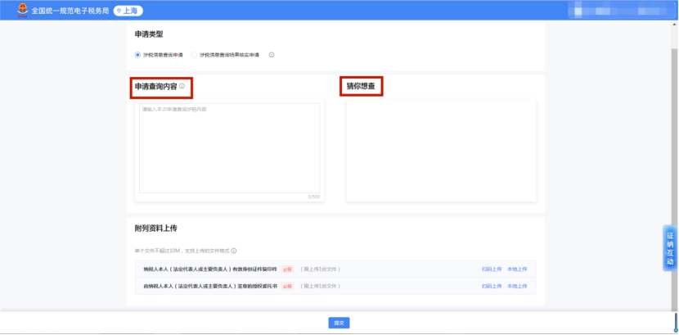Click info icon next to supported file formats
This screenshot has height=335, width=679.
point(234,251)
